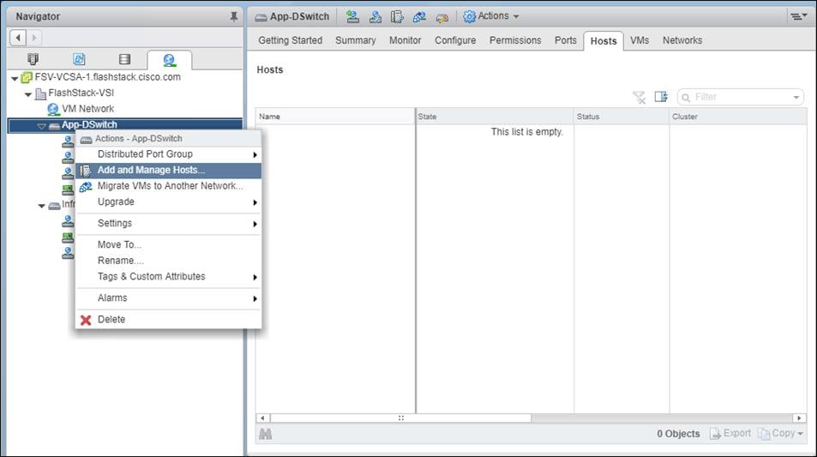The width and height of the screenshot is (817, 457).
Task: Click the red X Delete icon in context menu
Action: pos(86,320)
